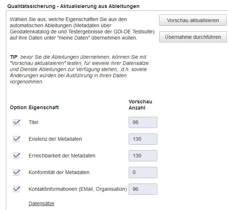Toggle the Existenz der Metadaten checkbox
Screen dimensions: 228x210
click(16, 139)
